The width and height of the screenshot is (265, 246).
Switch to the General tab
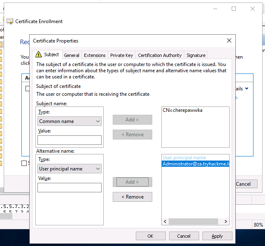pyautogui.click(x=72, y=55)
